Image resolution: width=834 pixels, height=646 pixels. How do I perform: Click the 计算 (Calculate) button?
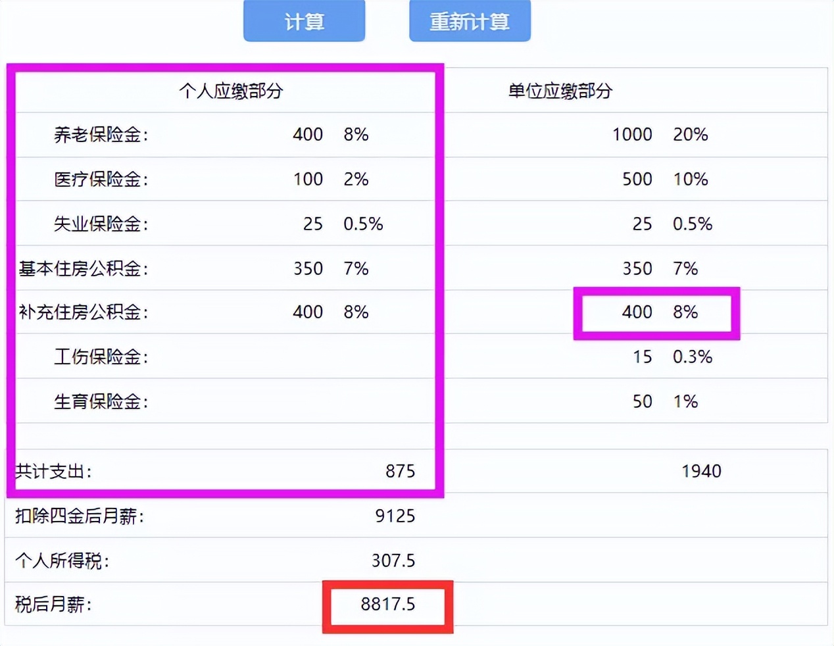[x=304, y=21]
